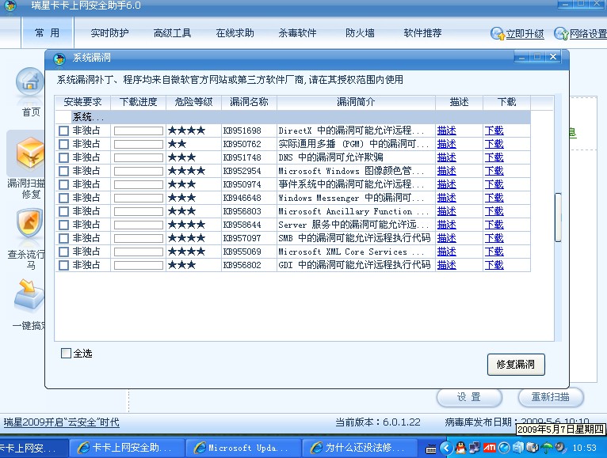Sort by the 危险等级 column header

coord(193,102)
